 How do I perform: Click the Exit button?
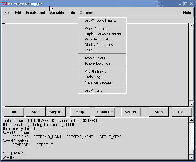pos(182,112)
